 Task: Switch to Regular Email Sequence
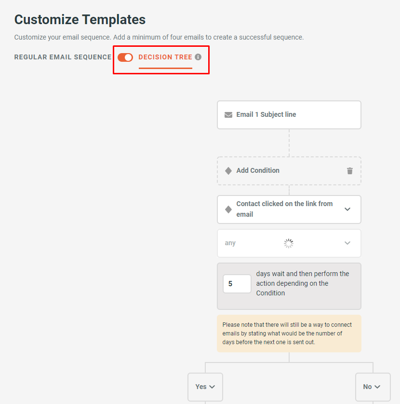click(x=63, y=57)
